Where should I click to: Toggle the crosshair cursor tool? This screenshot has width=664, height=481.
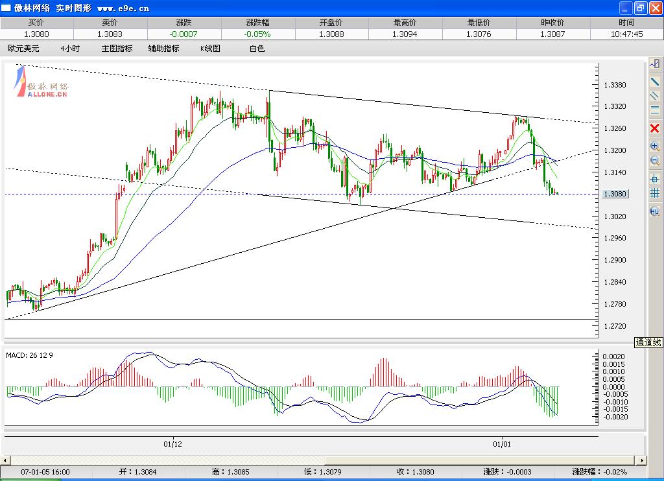pyautogui.click(x=655, y=179)
